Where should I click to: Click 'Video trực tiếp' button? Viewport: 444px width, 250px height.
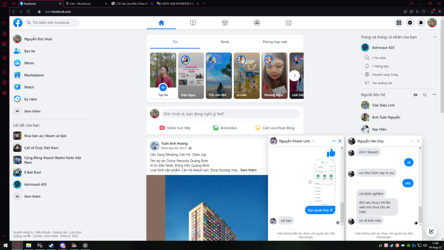click(175, 128)
